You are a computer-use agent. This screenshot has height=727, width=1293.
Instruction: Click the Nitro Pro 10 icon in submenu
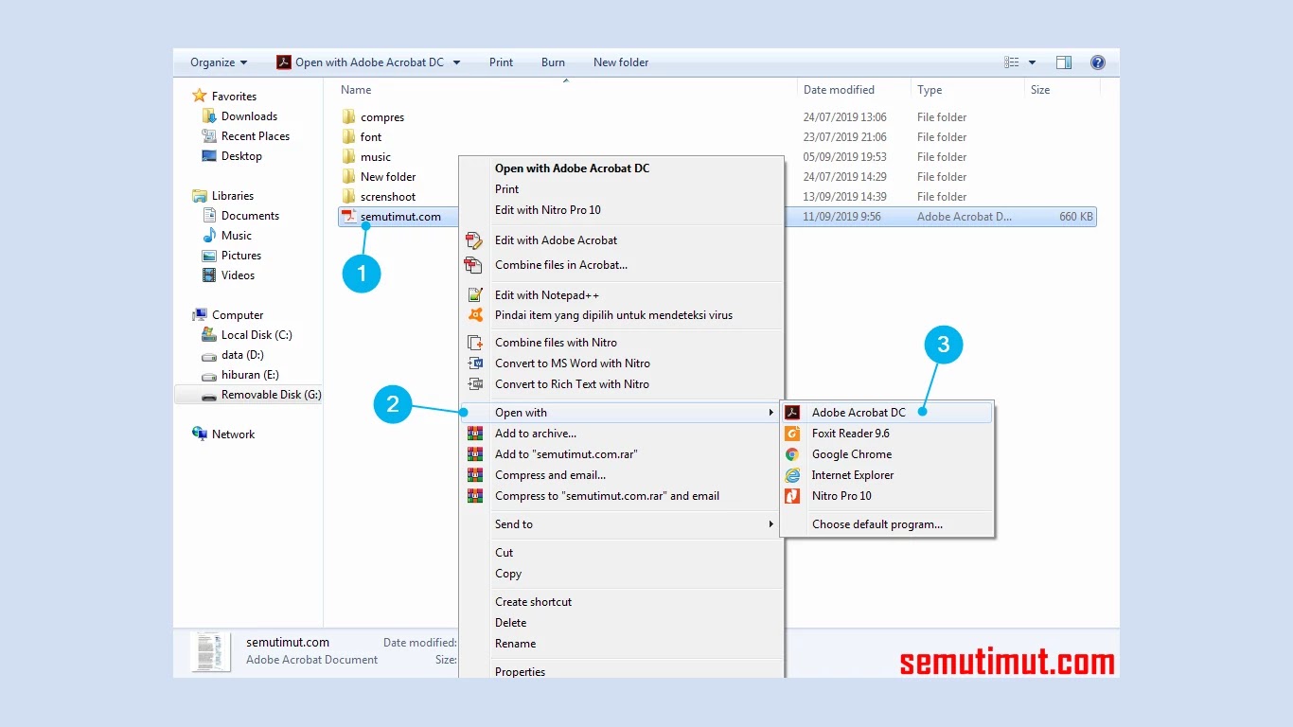coord(792,496)
